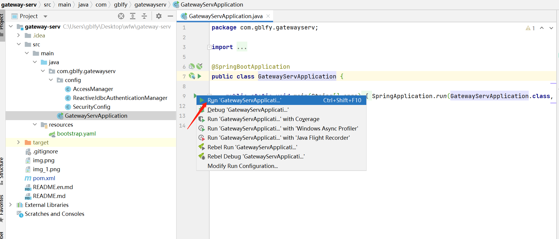Open the Favorites tool window side tab
Screen dimensions: 559x239
pos(2,208)
